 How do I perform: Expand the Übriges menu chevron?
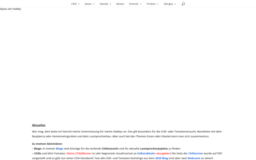pyautogui.click(x=175, y=4)
